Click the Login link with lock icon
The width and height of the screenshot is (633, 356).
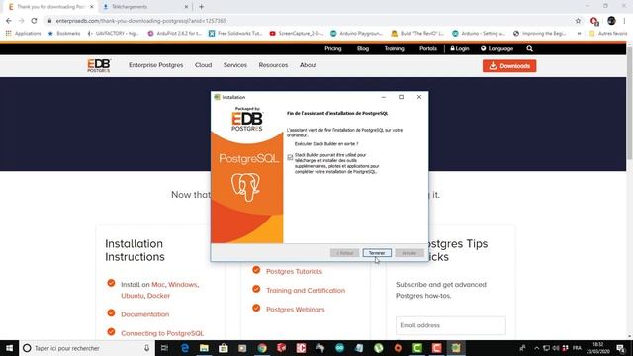(x=459, y=48)
